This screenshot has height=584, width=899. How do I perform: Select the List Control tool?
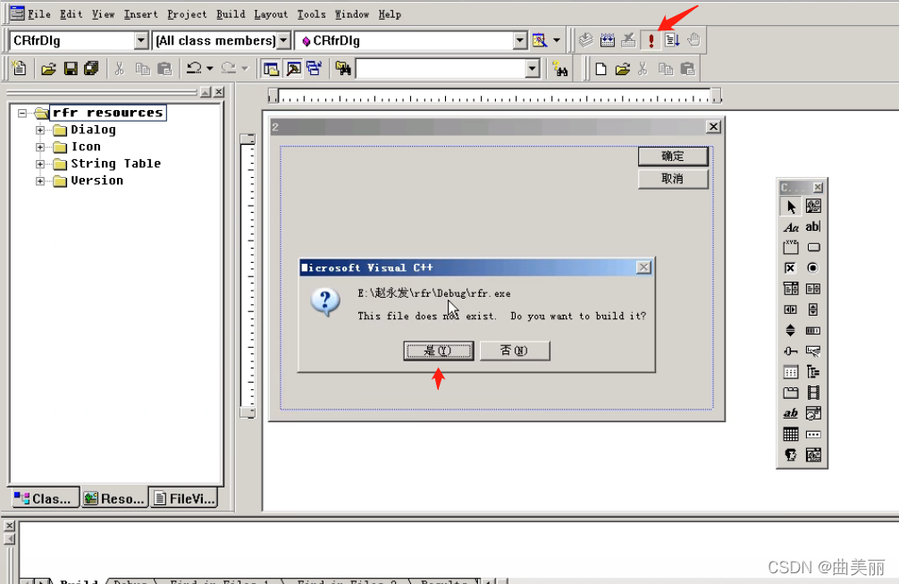tap(791, 372)
